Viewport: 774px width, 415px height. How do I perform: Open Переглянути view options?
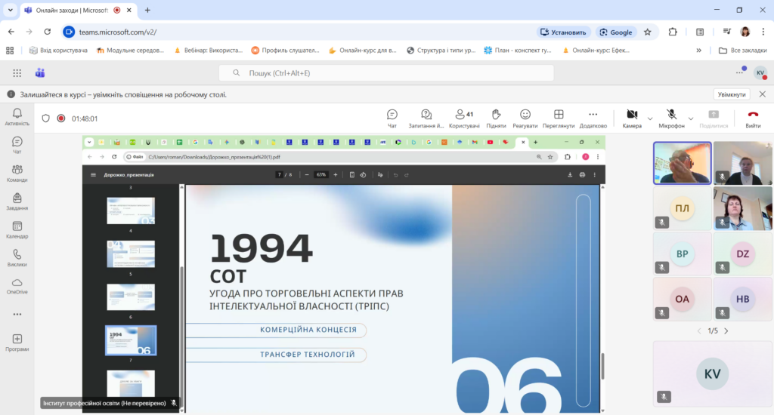pyautogui.click(x=559, y=118)
